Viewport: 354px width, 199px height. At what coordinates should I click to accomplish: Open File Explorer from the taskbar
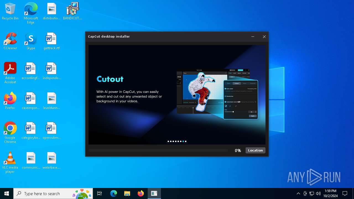pos(127,193)
